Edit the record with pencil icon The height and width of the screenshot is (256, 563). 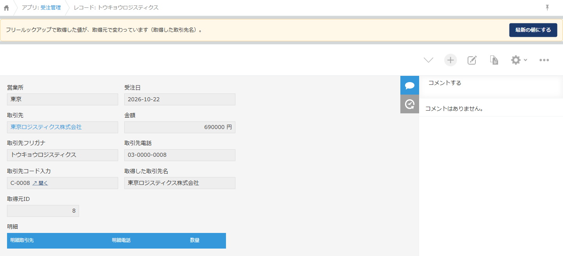pos(472,60)
